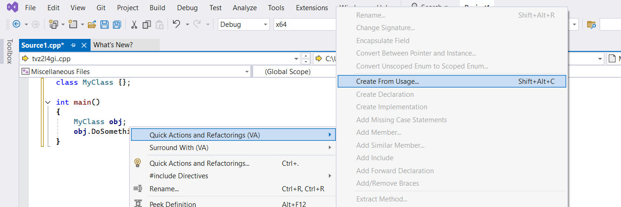Toggle the pin on Source1.cpp tab
Viewport: 621px width, 207px height.
(x=73, y=45)
